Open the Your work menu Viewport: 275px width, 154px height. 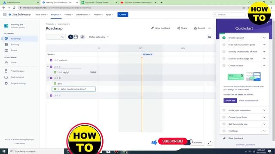coord(41,15)
